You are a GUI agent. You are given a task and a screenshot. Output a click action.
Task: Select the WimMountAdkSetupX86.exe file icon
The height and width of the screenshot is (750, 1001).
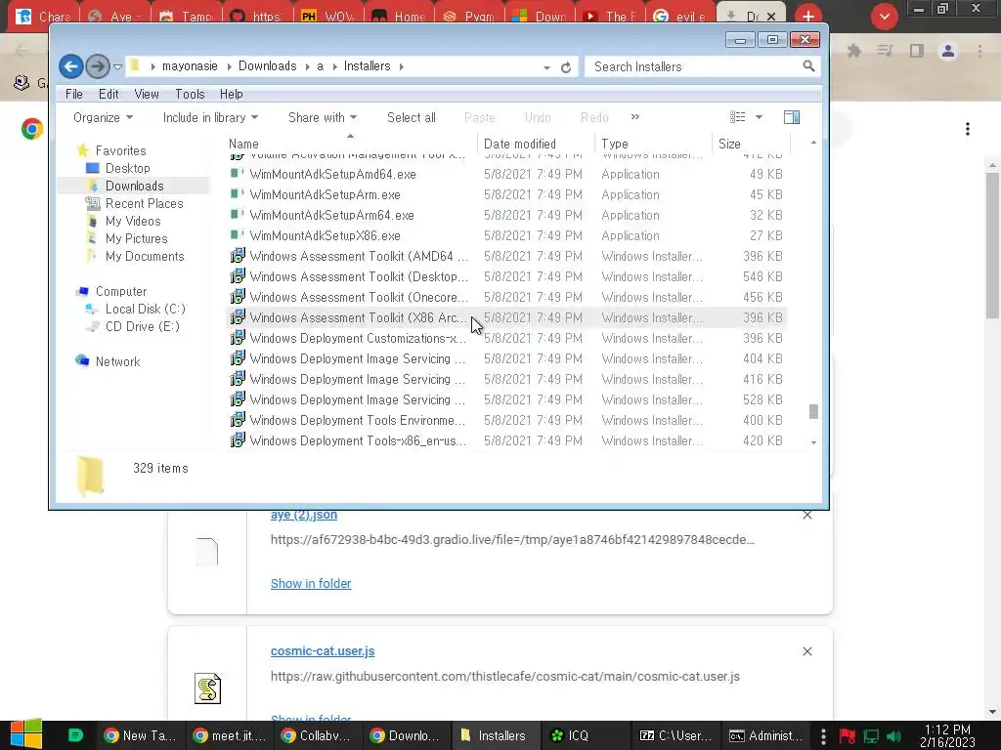click(x=238, y=234)
